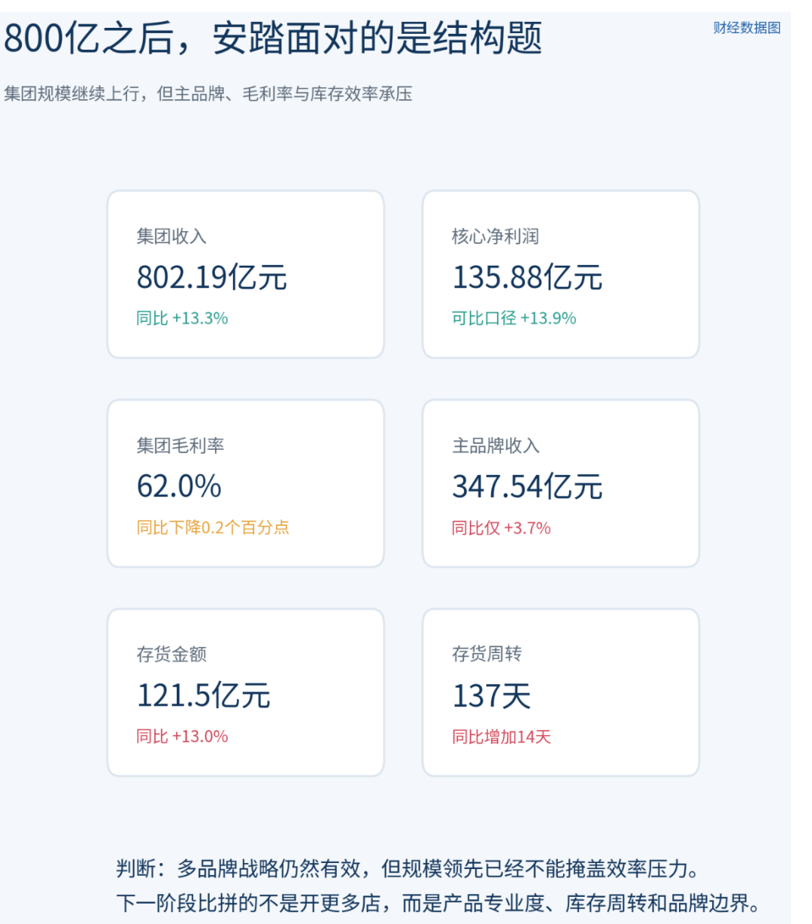Click the value 137天
This screenshot has width=812, height=924.
click(x=492, y=695)
